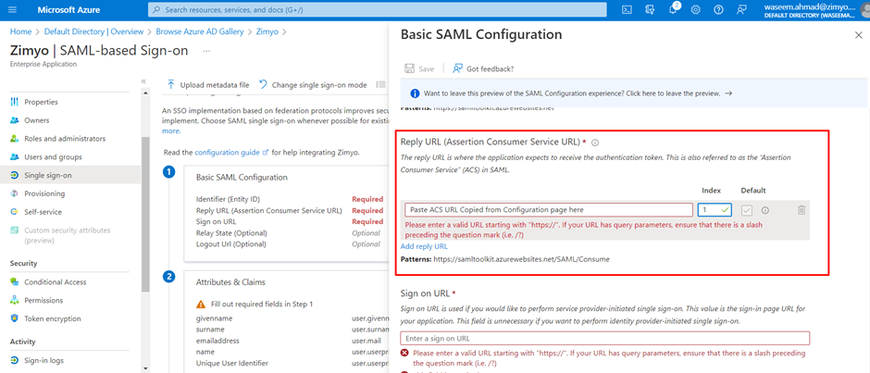Open Cloud Shell from the top bar
Image resolution: width=870 pixels, height=373 pixels.
(x=627, y=9)
